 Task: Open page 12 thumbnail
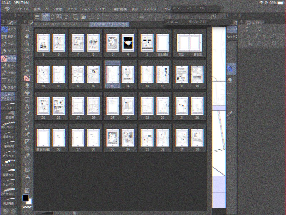pos(163,75)
